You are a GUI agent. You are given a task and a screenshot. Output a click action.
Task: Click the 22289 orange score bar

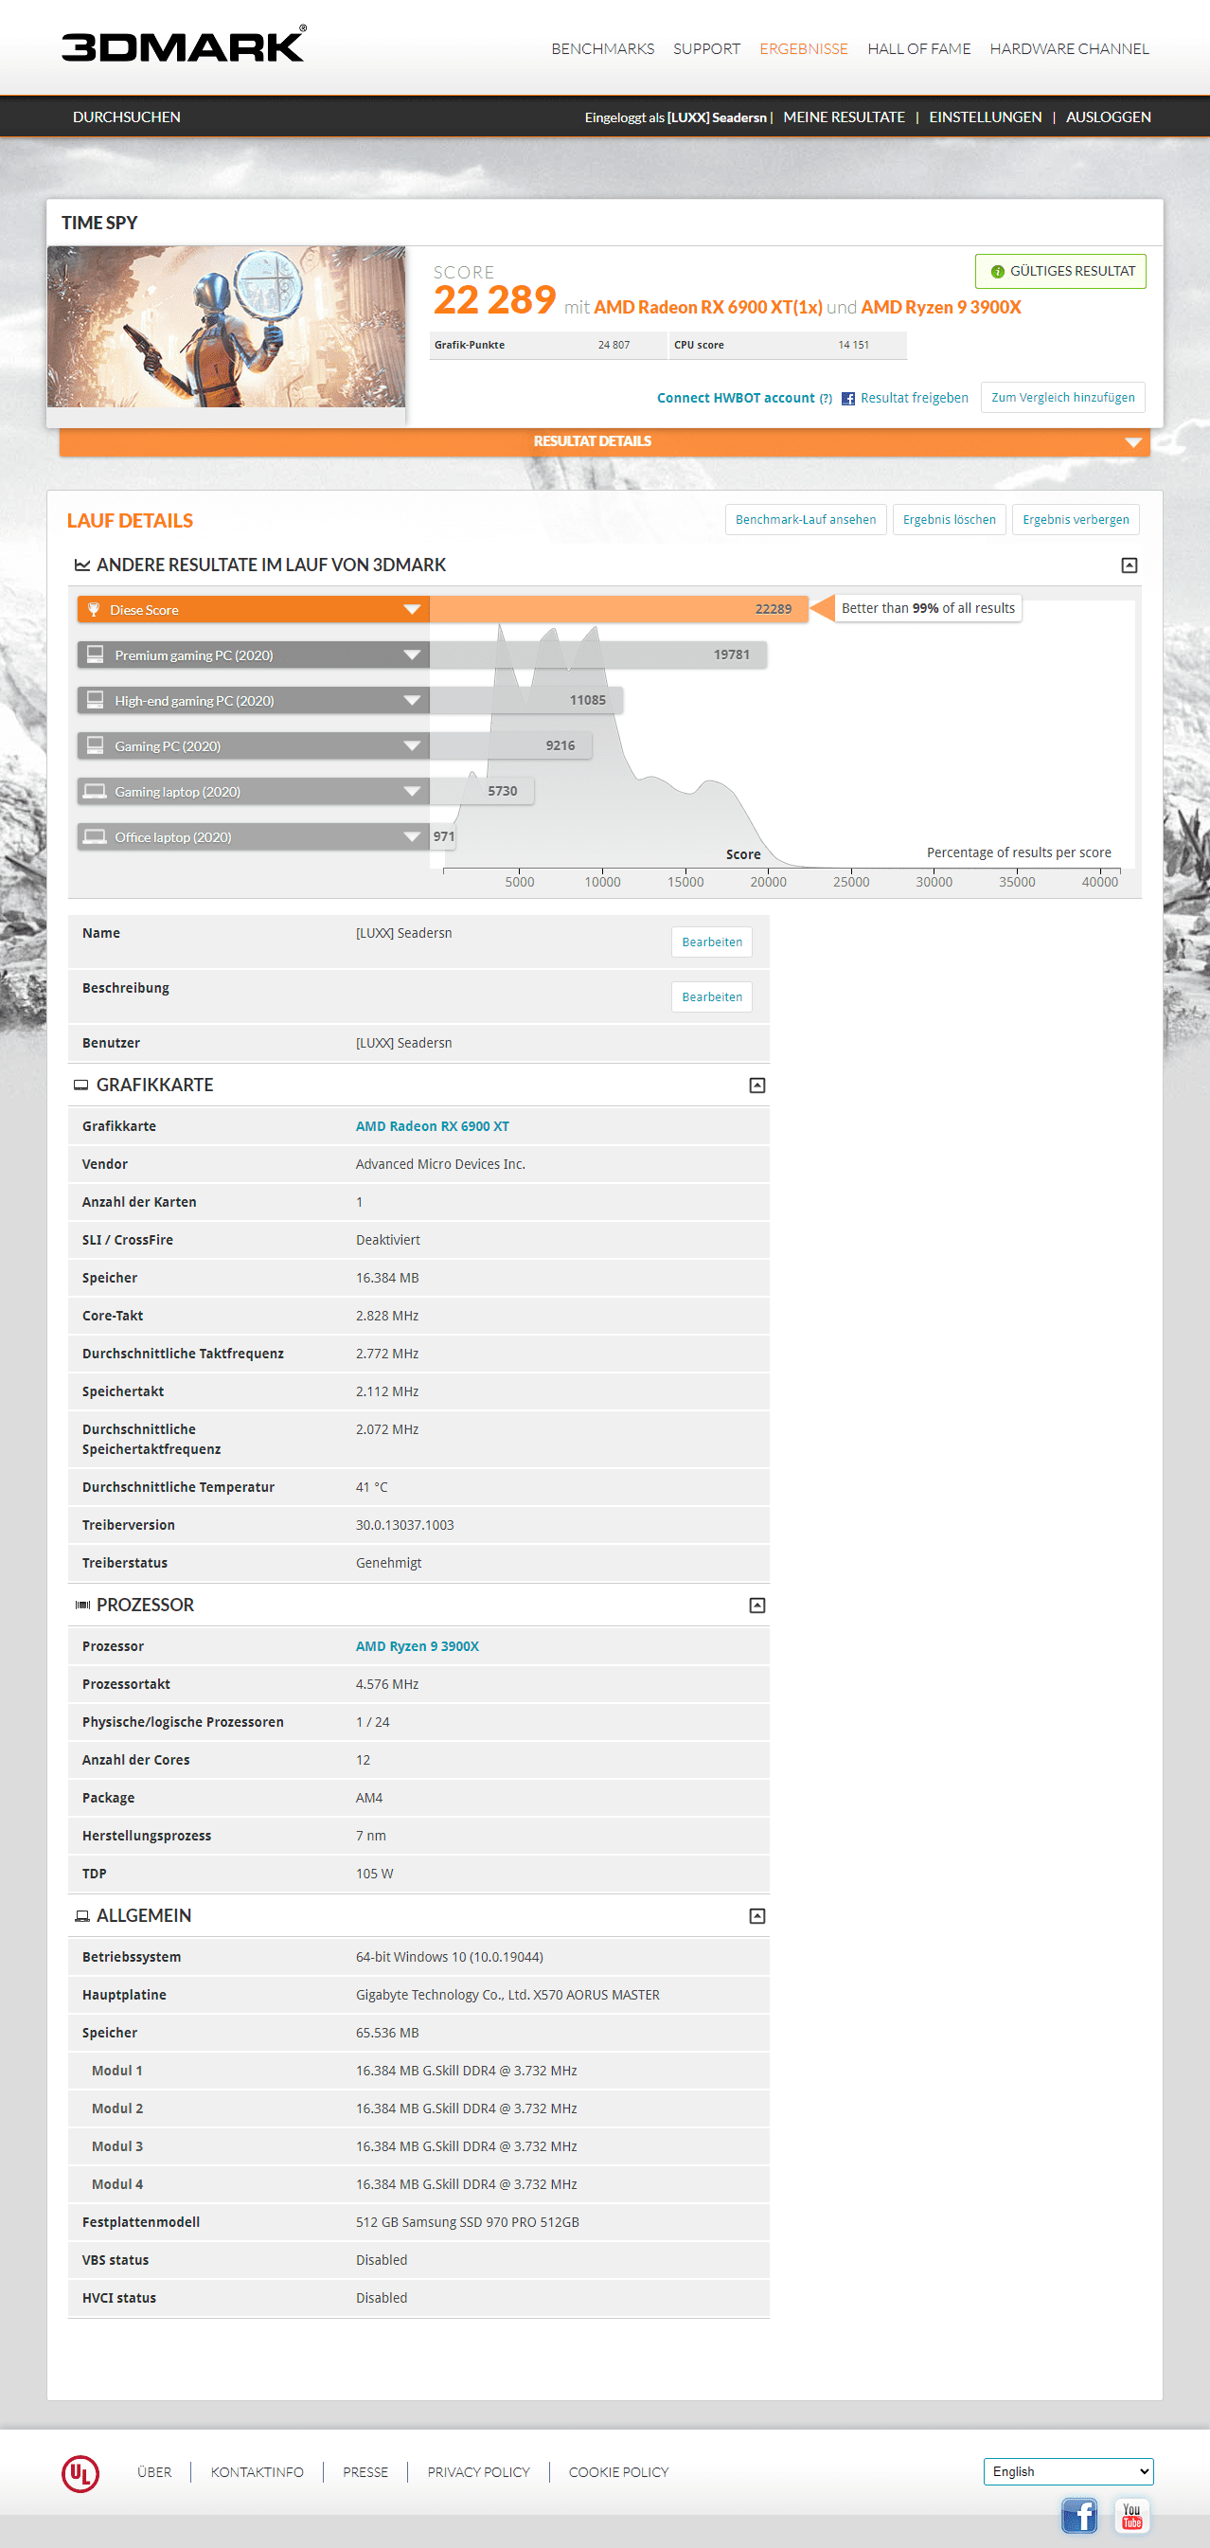click(619, 609)
